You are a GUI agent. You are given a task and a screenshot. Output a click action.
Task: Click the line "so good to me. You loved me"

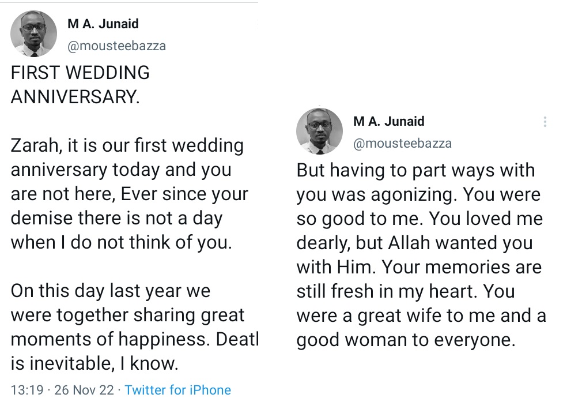(420, 219)
